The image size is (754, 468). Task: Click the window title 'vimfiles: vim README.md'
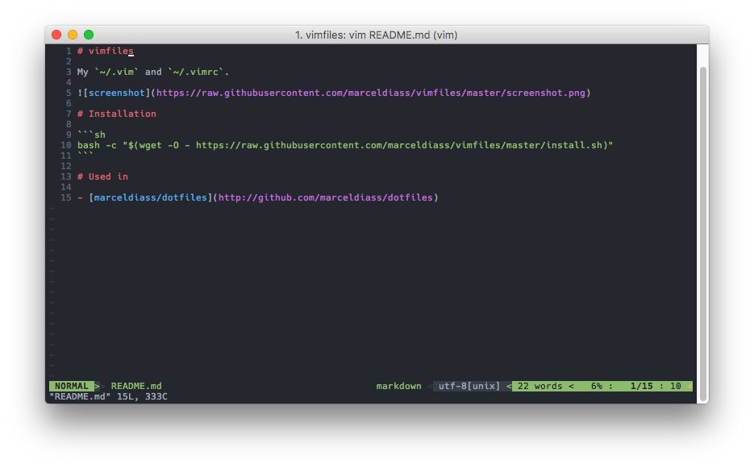(376, 35)
